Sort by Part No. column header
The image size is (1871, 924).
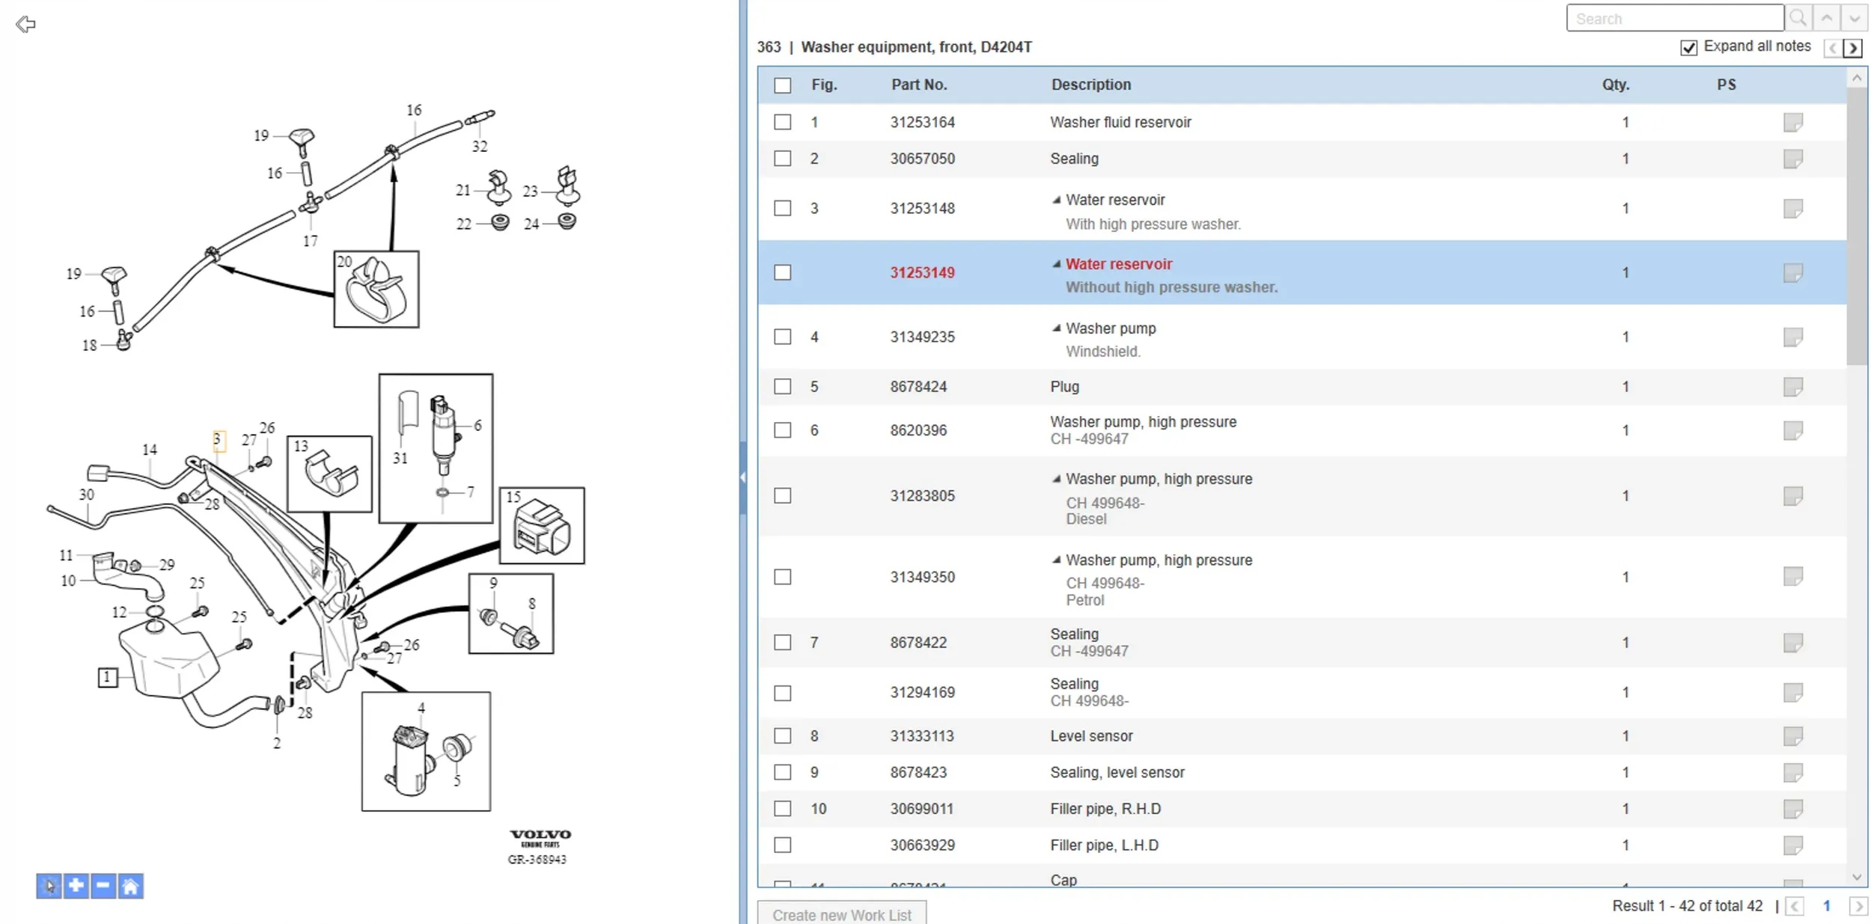point(919,85)
